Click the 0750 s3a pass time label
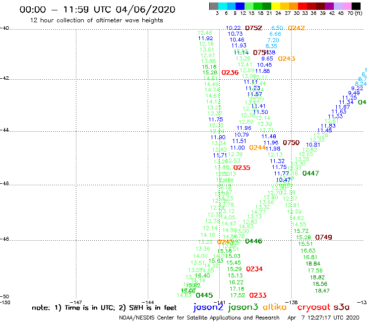The image size is (367, 322). (x=291, y=143)
